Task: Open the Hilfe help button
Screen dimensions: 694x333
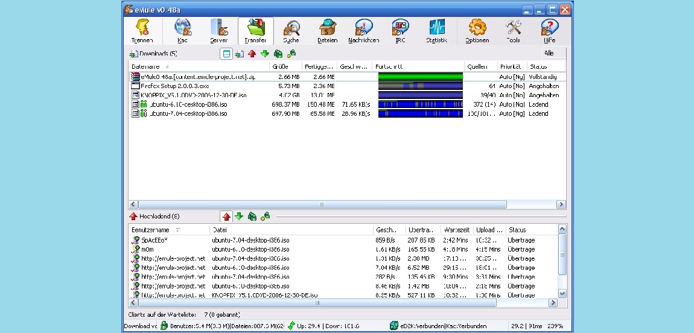Action: tap(549, 31)
